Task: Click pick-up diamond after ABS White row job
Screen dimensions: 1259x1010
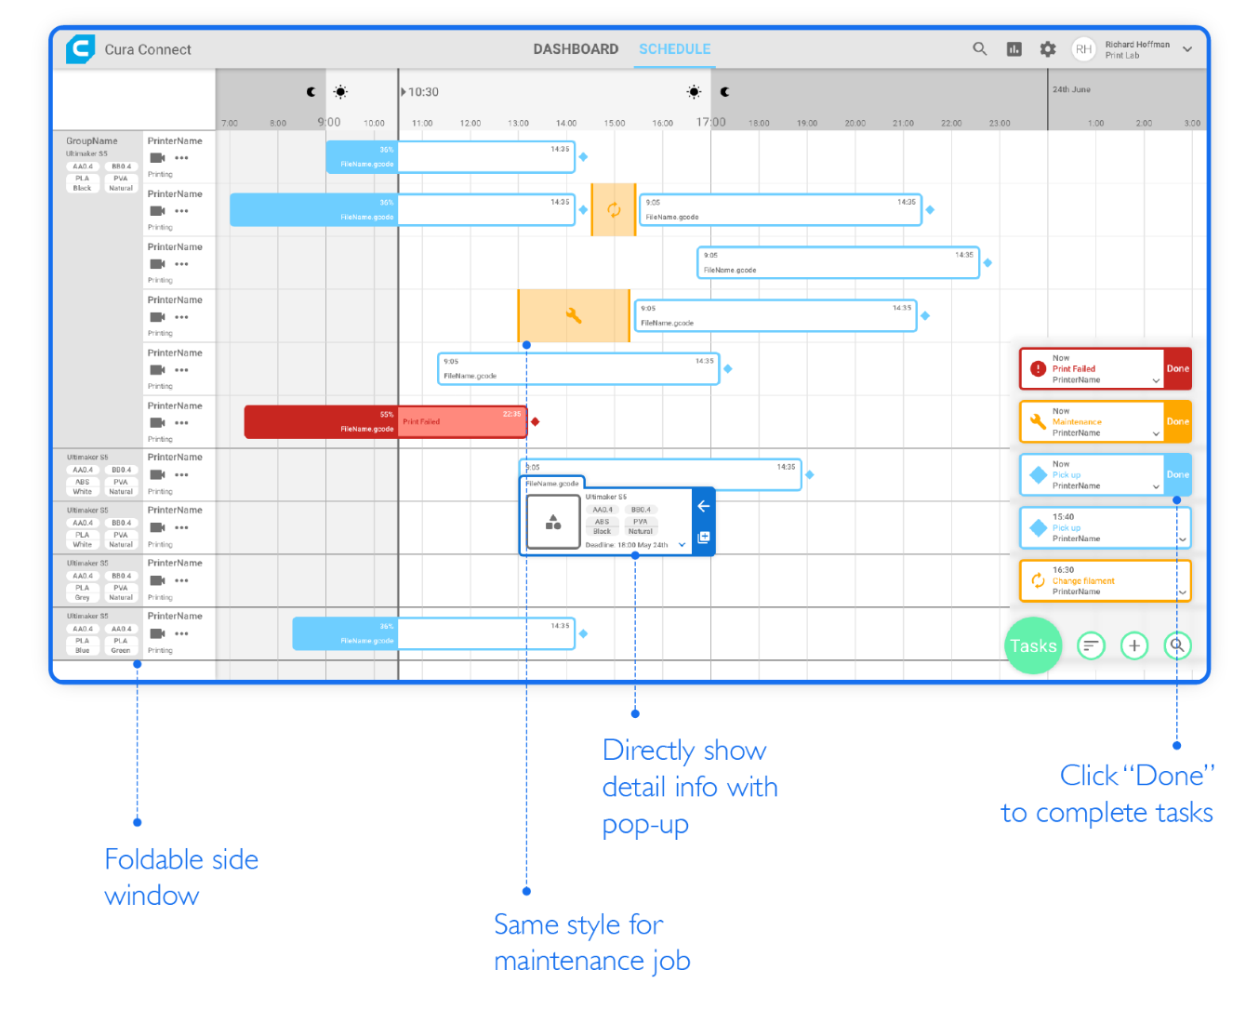Action: click(809, 474)
